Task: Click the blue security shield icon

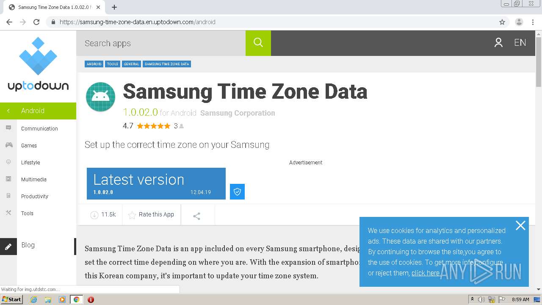Action: point(237,191)
